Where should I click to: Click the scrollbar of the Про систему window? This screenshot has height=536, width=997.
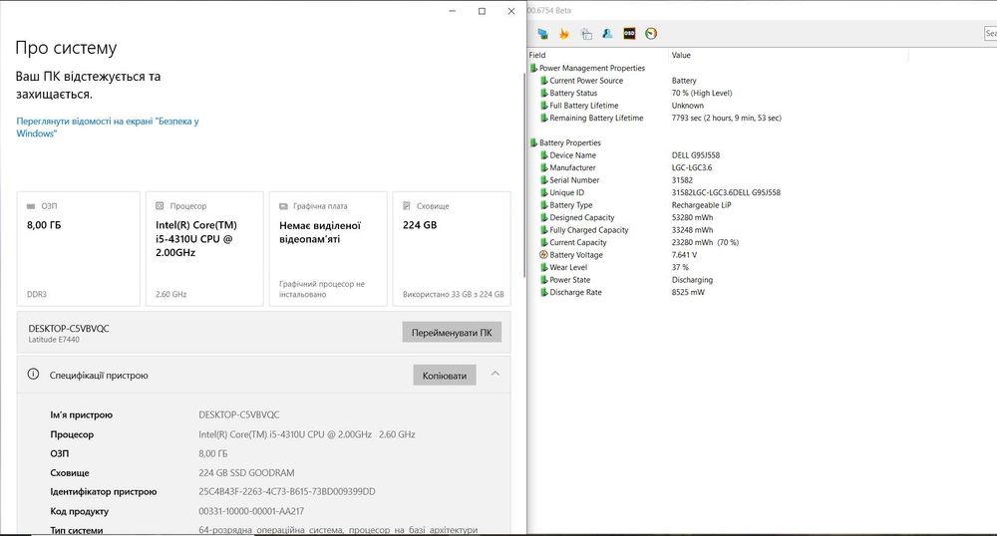point(524,174)
